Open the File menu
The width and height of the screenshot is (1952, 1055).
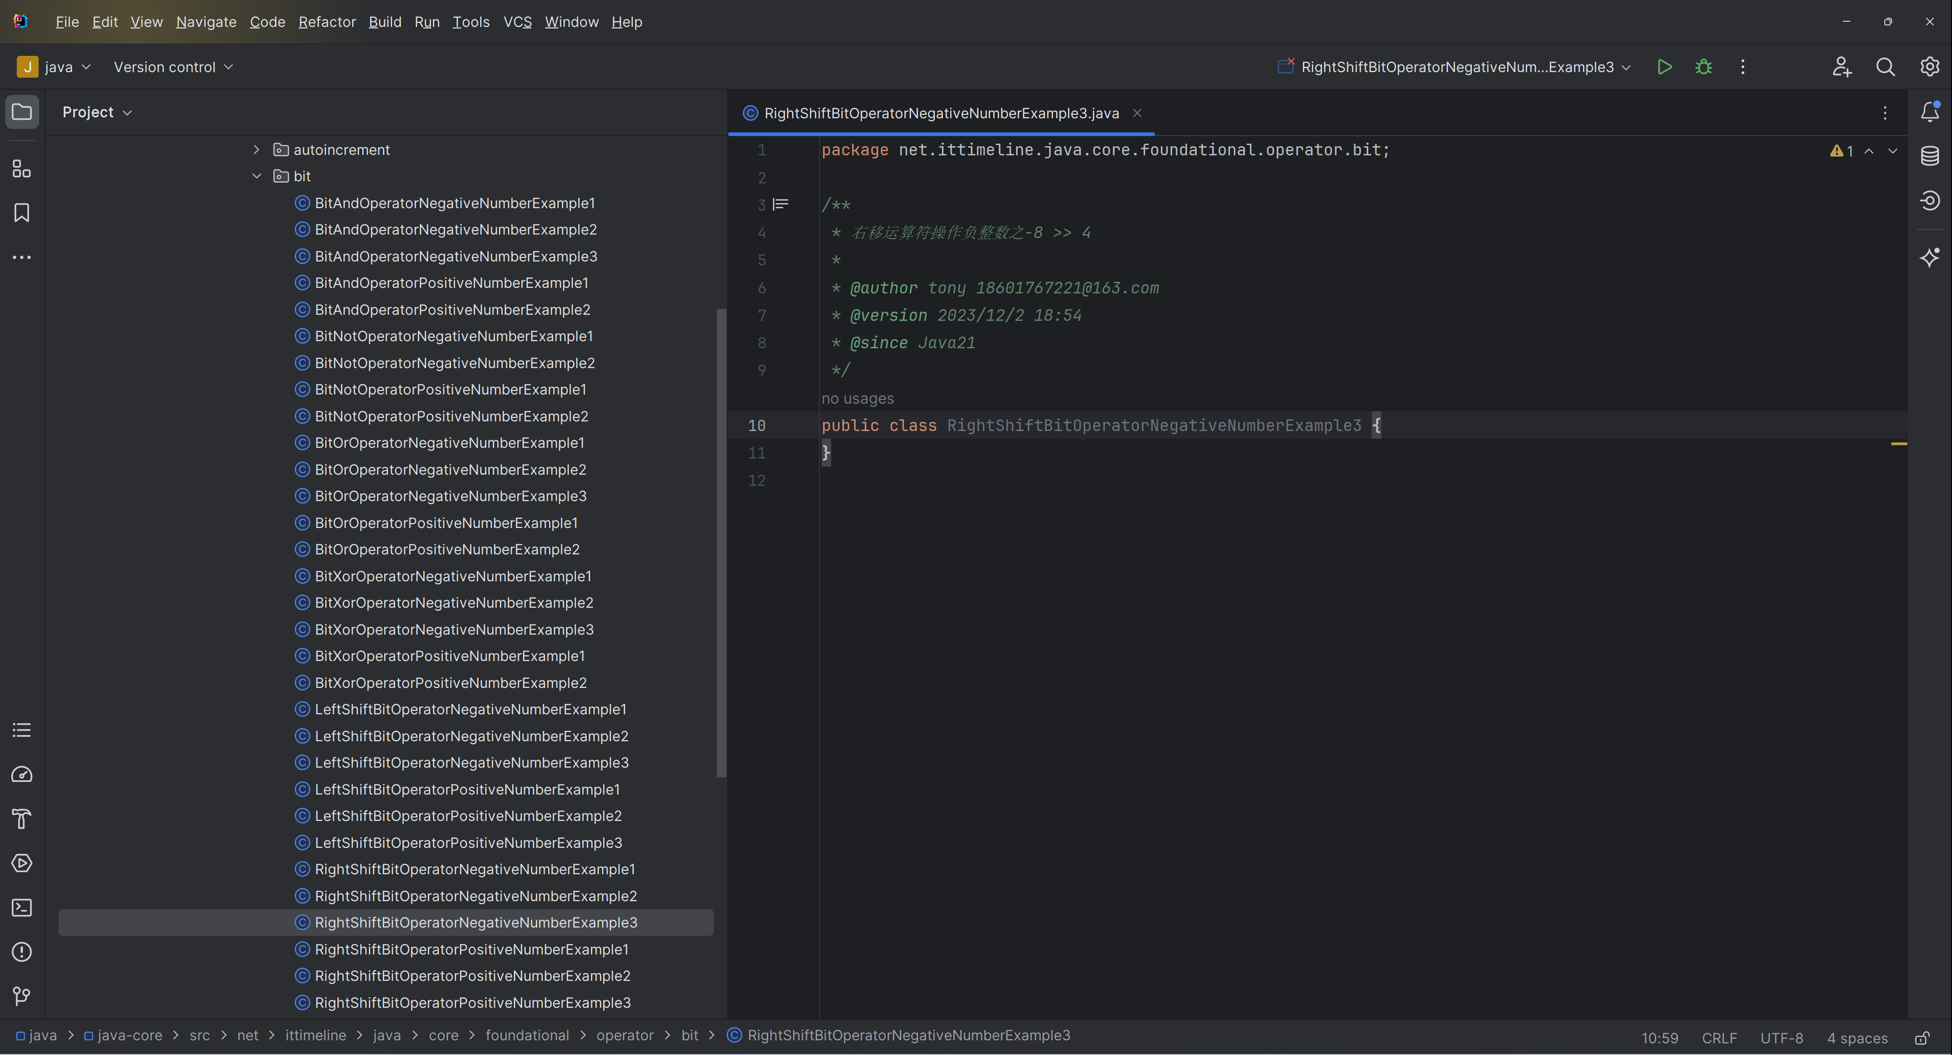(x=67, y=22)
